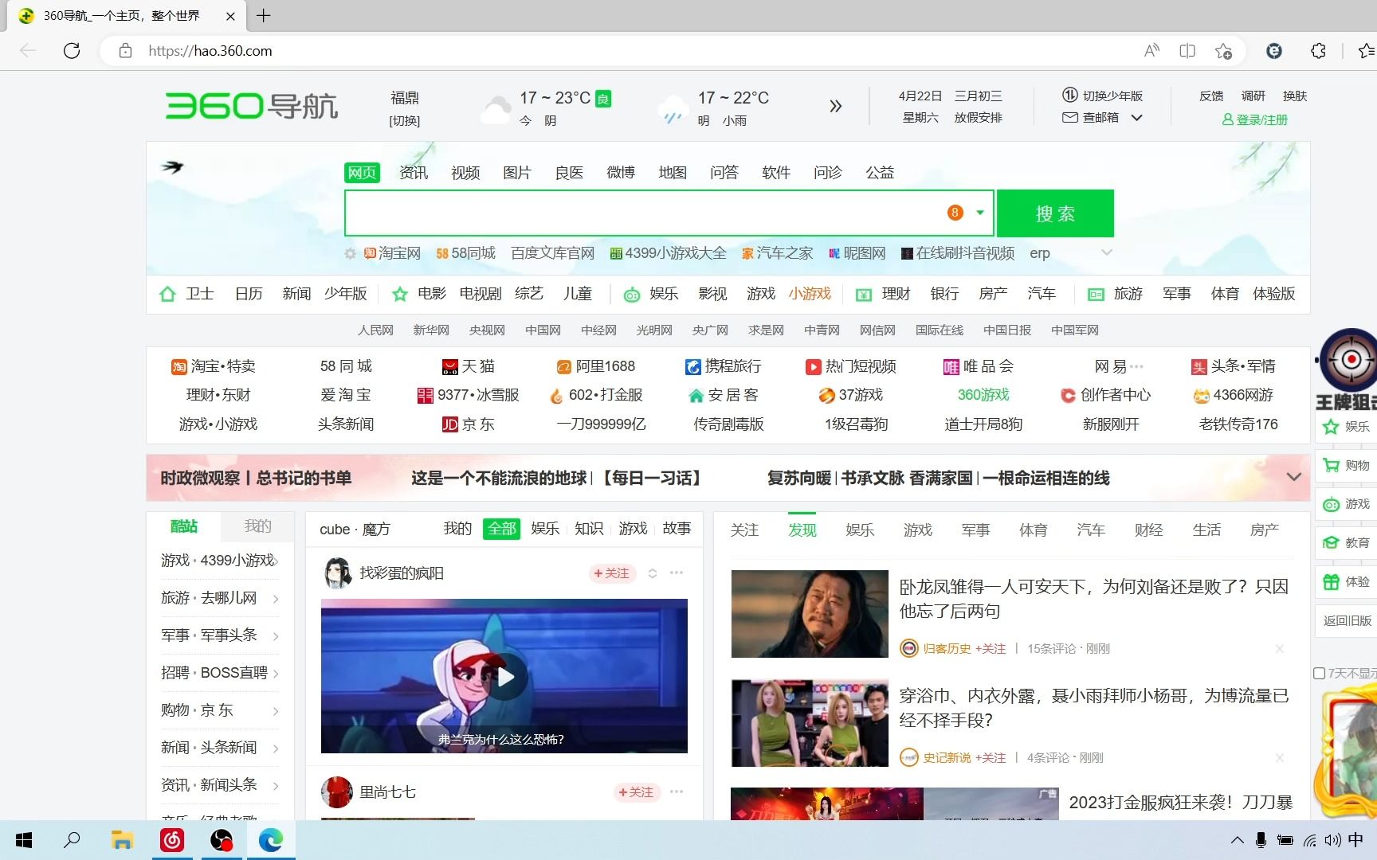Click 小游戏 in navigation bar

click(x=810, y=294)
